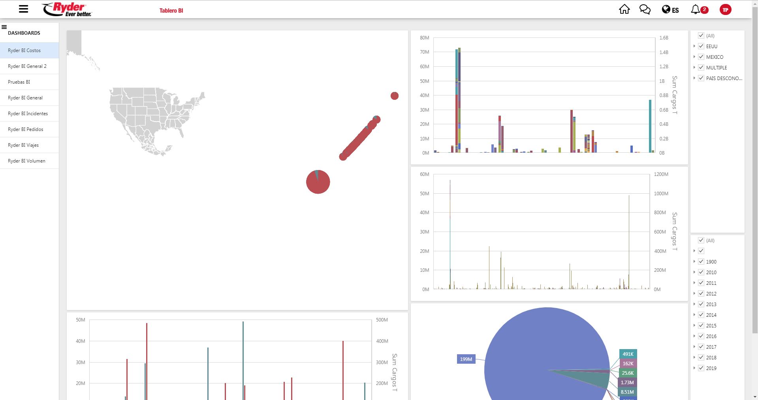Image resolution: width=758 pixels, height=400 pixels.
Task: Open the Ryder BI Volumen dashboard
Action: [26, 161]
